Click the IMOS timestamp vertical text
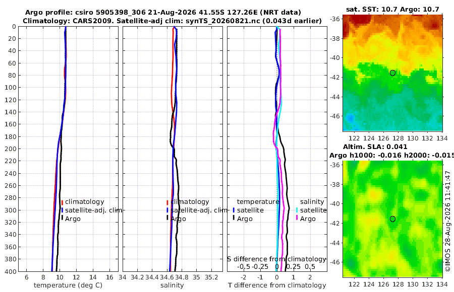 click(x=448, y=221)
